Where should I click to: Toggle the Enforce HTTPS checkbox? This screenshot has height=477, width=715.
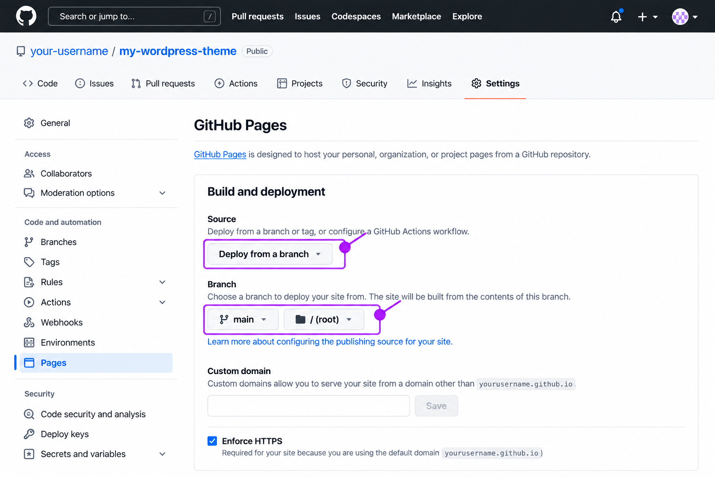pos(212,441)
